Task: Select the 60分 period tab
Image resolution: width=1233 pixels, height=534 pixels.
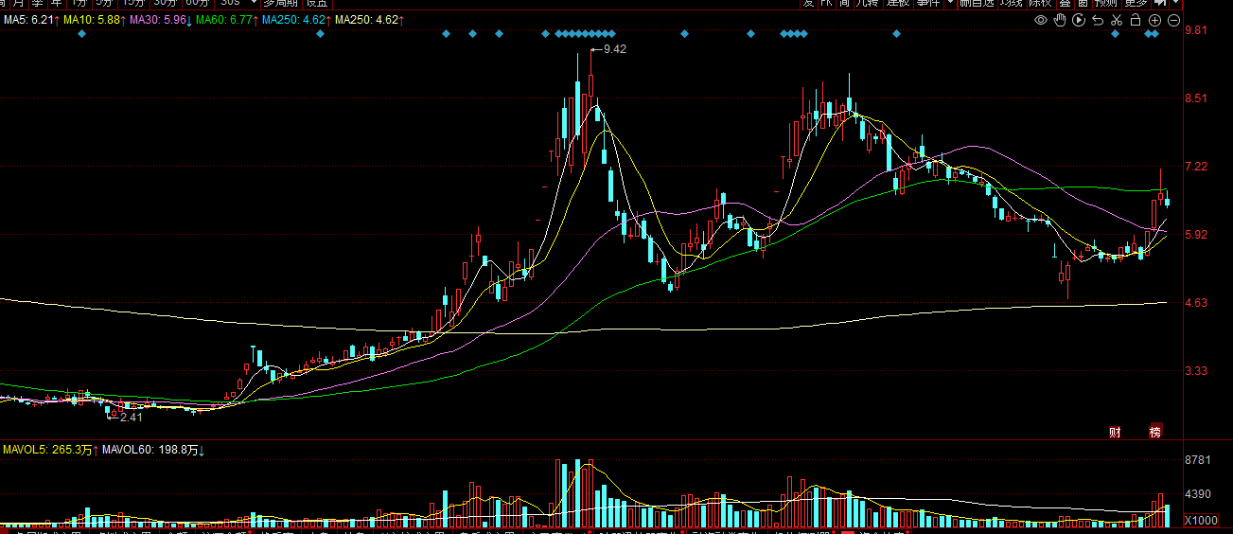Action: [196, 4]
